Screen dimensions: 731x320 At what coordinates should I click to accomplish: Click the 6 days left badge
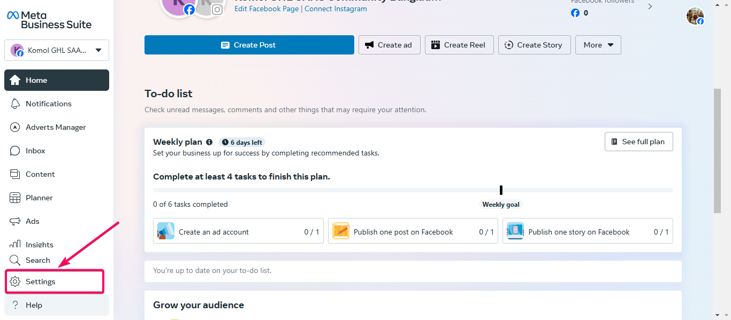(242, 142)
